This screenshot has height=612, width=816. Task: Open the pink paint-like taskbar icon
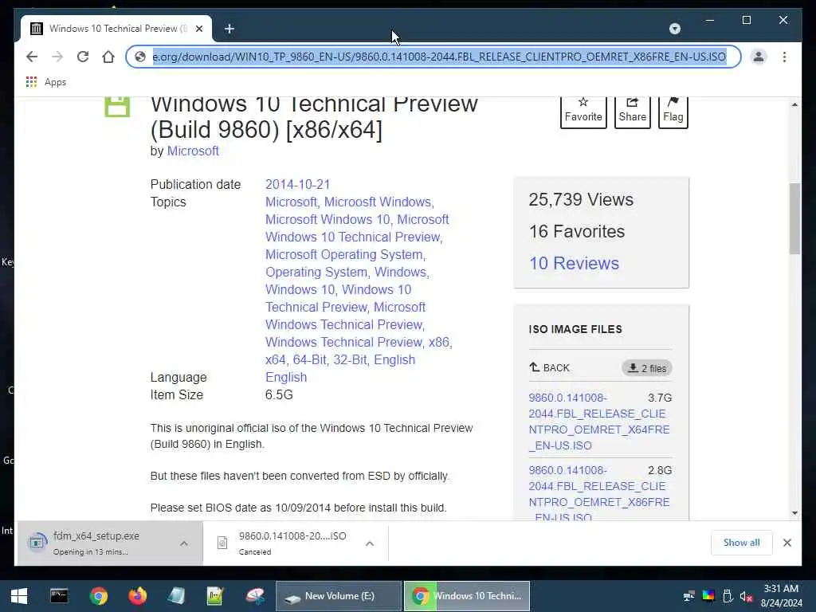coord(254,596)
